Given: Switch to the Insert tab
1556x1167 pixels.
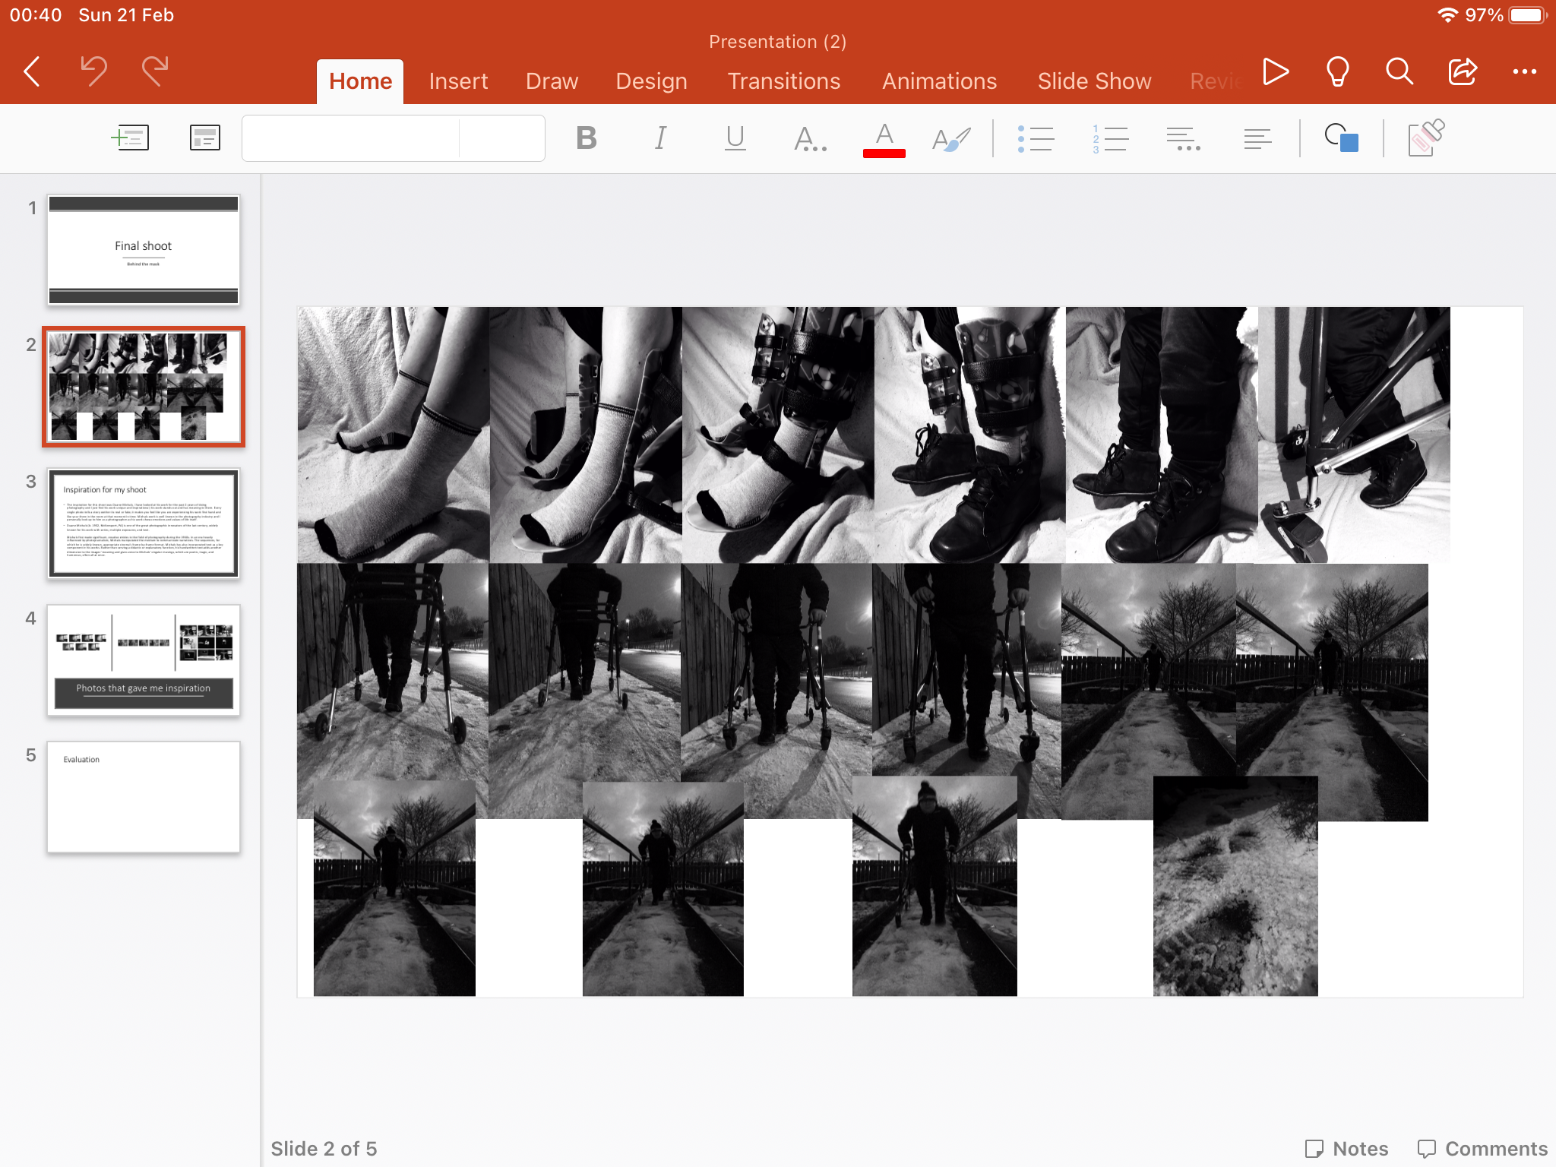Looking at the screenshot, I should click(458, 81).
